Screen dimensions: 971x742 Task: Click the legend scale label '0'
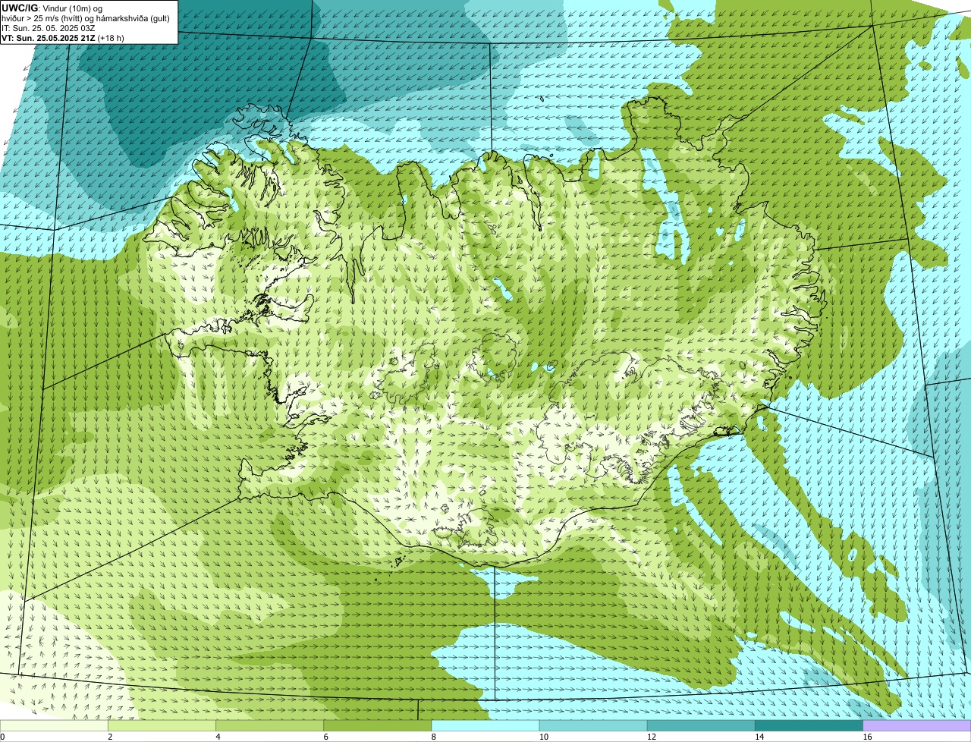[x=3, y=737]
